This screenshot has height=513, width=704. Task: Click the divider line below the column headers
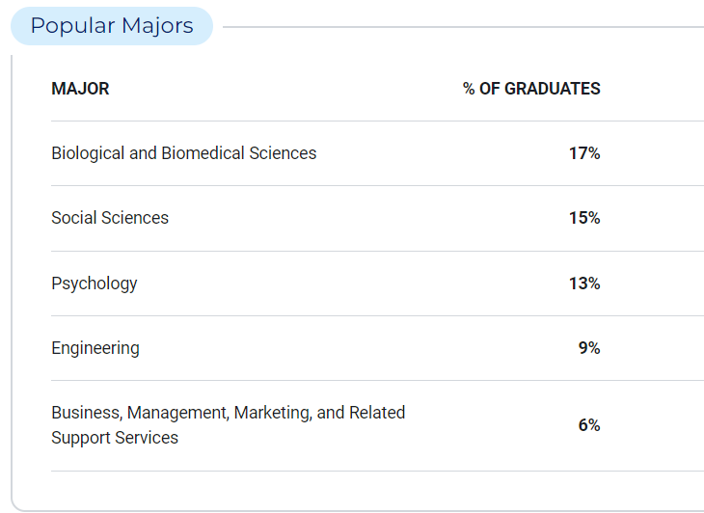[378, 121]
